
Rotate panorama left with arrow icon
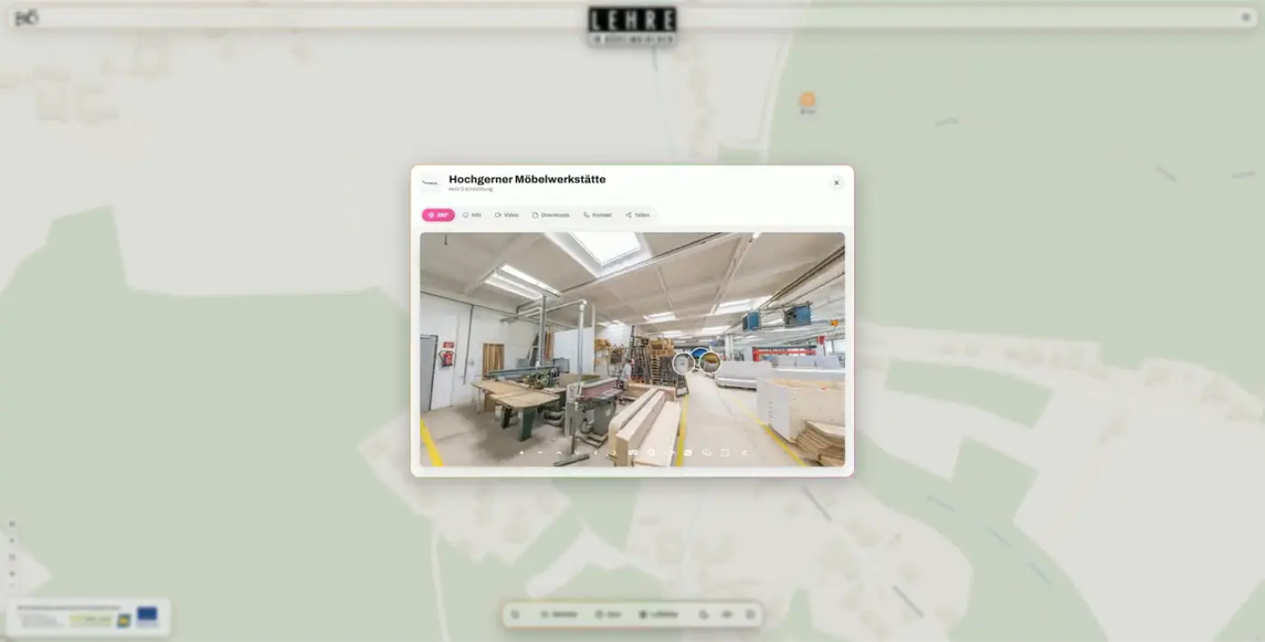point(595,452)
